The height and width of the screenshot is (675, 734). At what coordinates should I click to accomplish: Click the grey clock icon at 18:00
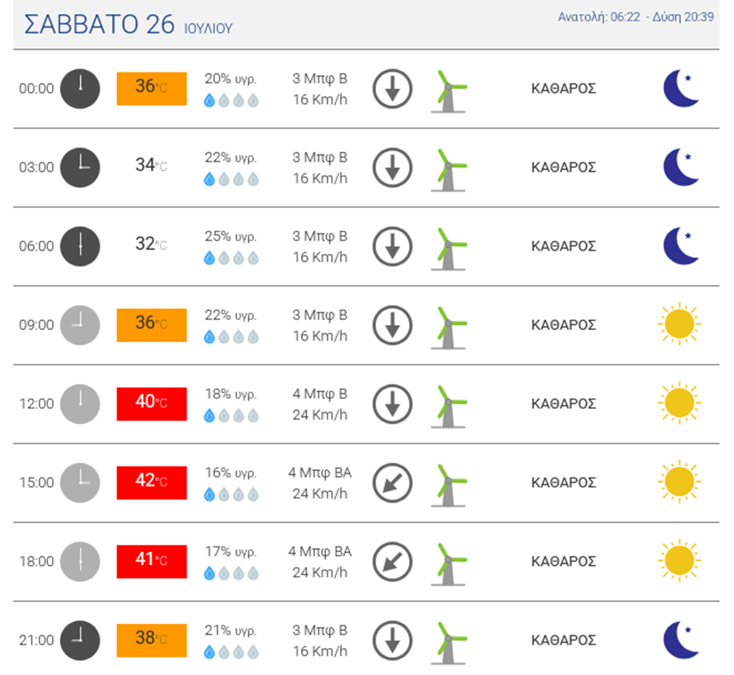(x=80, y=562)
